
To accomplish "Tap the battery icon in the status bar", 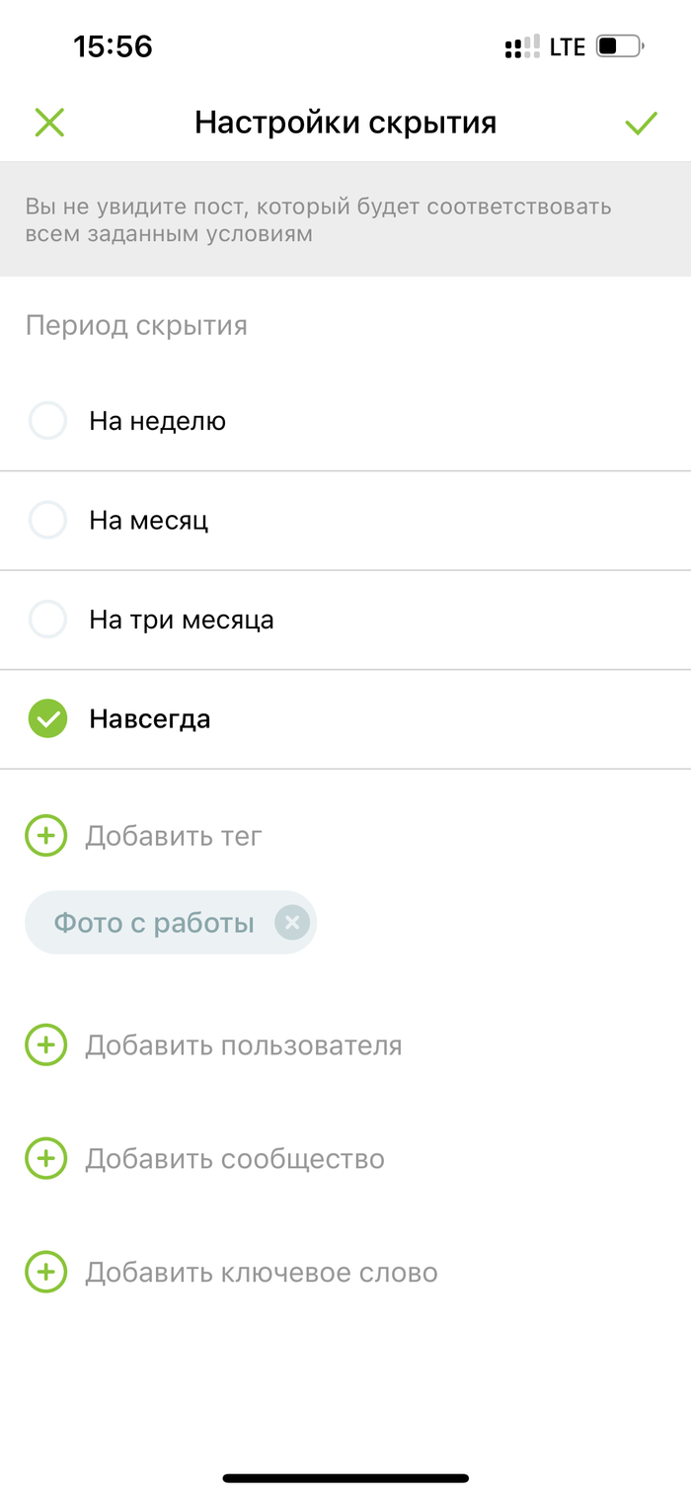I will tap(620, 46).
